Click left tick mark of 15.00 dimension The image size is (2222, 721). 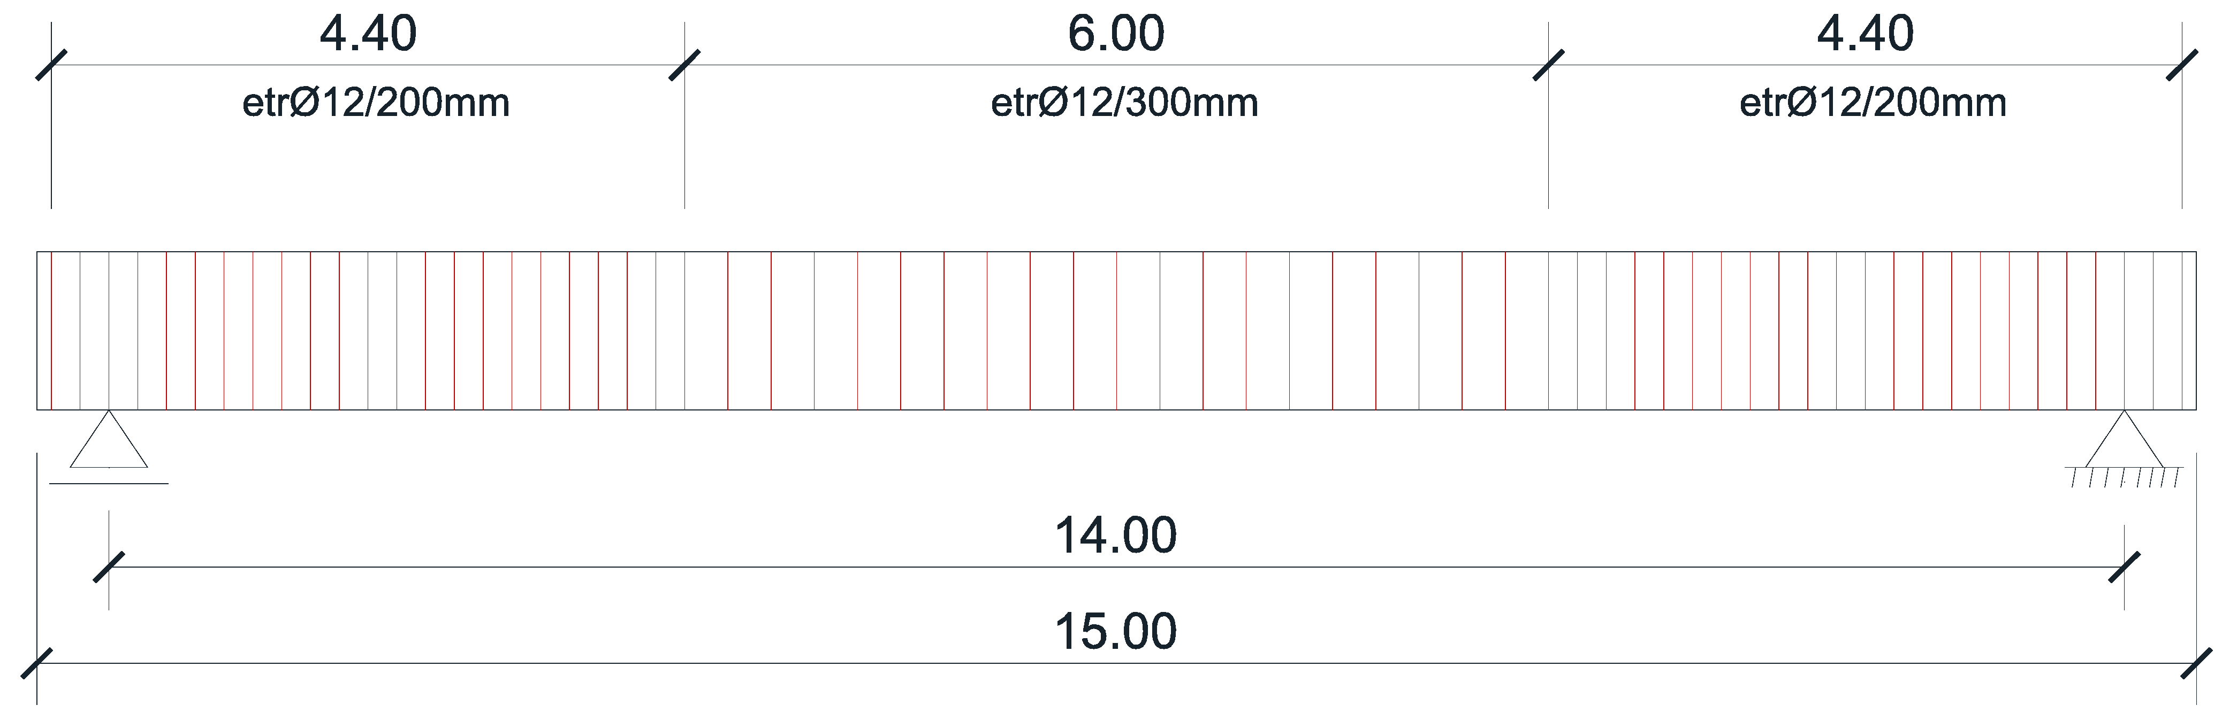coord(37,663)
